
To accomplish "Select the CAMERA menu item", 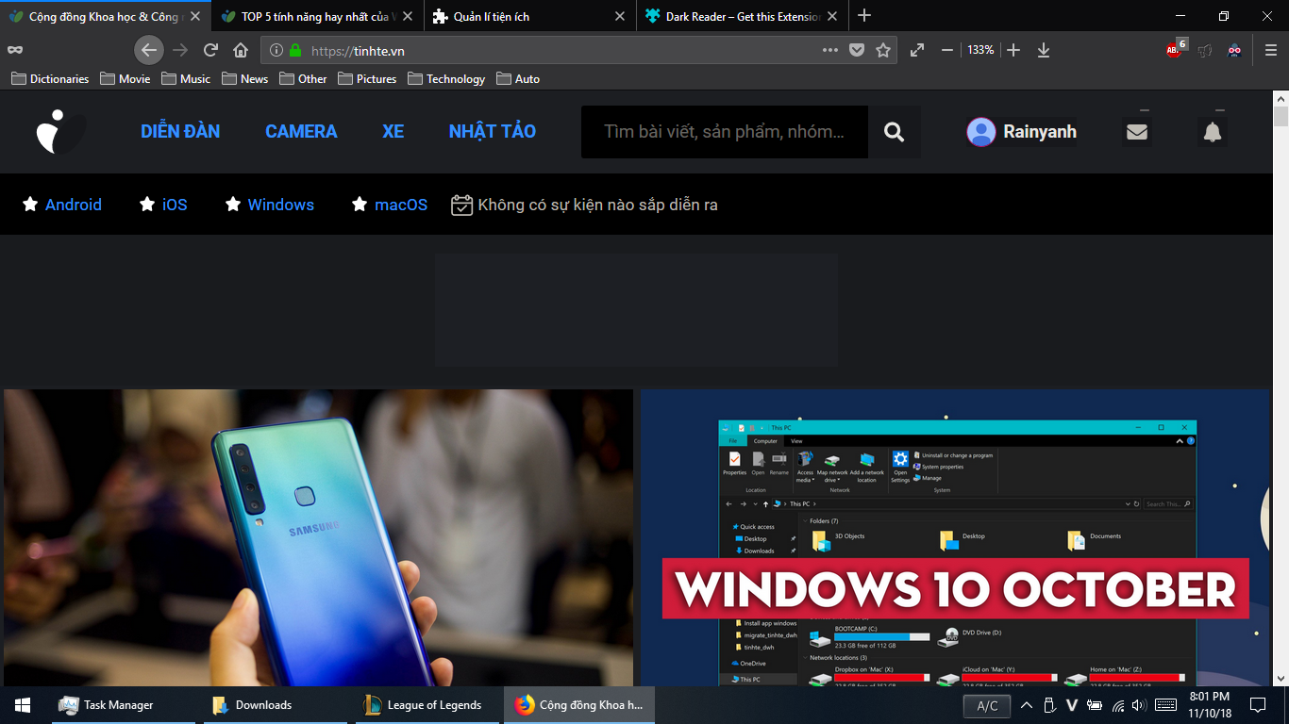I will 301,131.
